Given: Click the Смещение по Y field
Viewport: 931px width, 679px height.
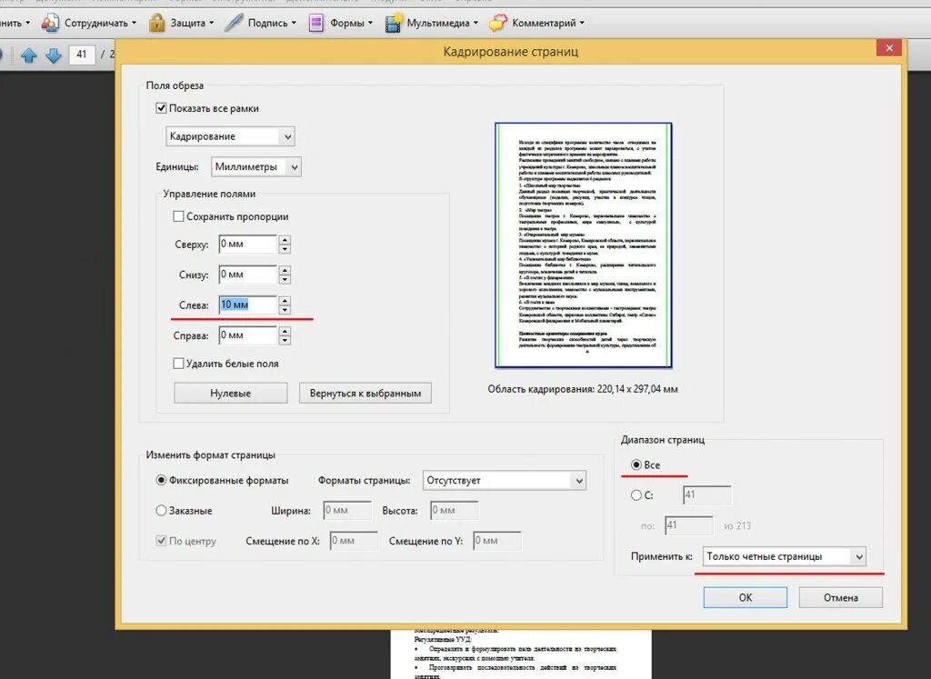Looking at the screenshot, I should tap(497, 541).
